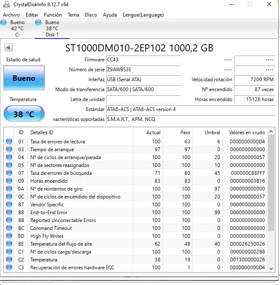
Task: Click the Interfaz field USB (Serial ATA)
Action: point(143,80)
